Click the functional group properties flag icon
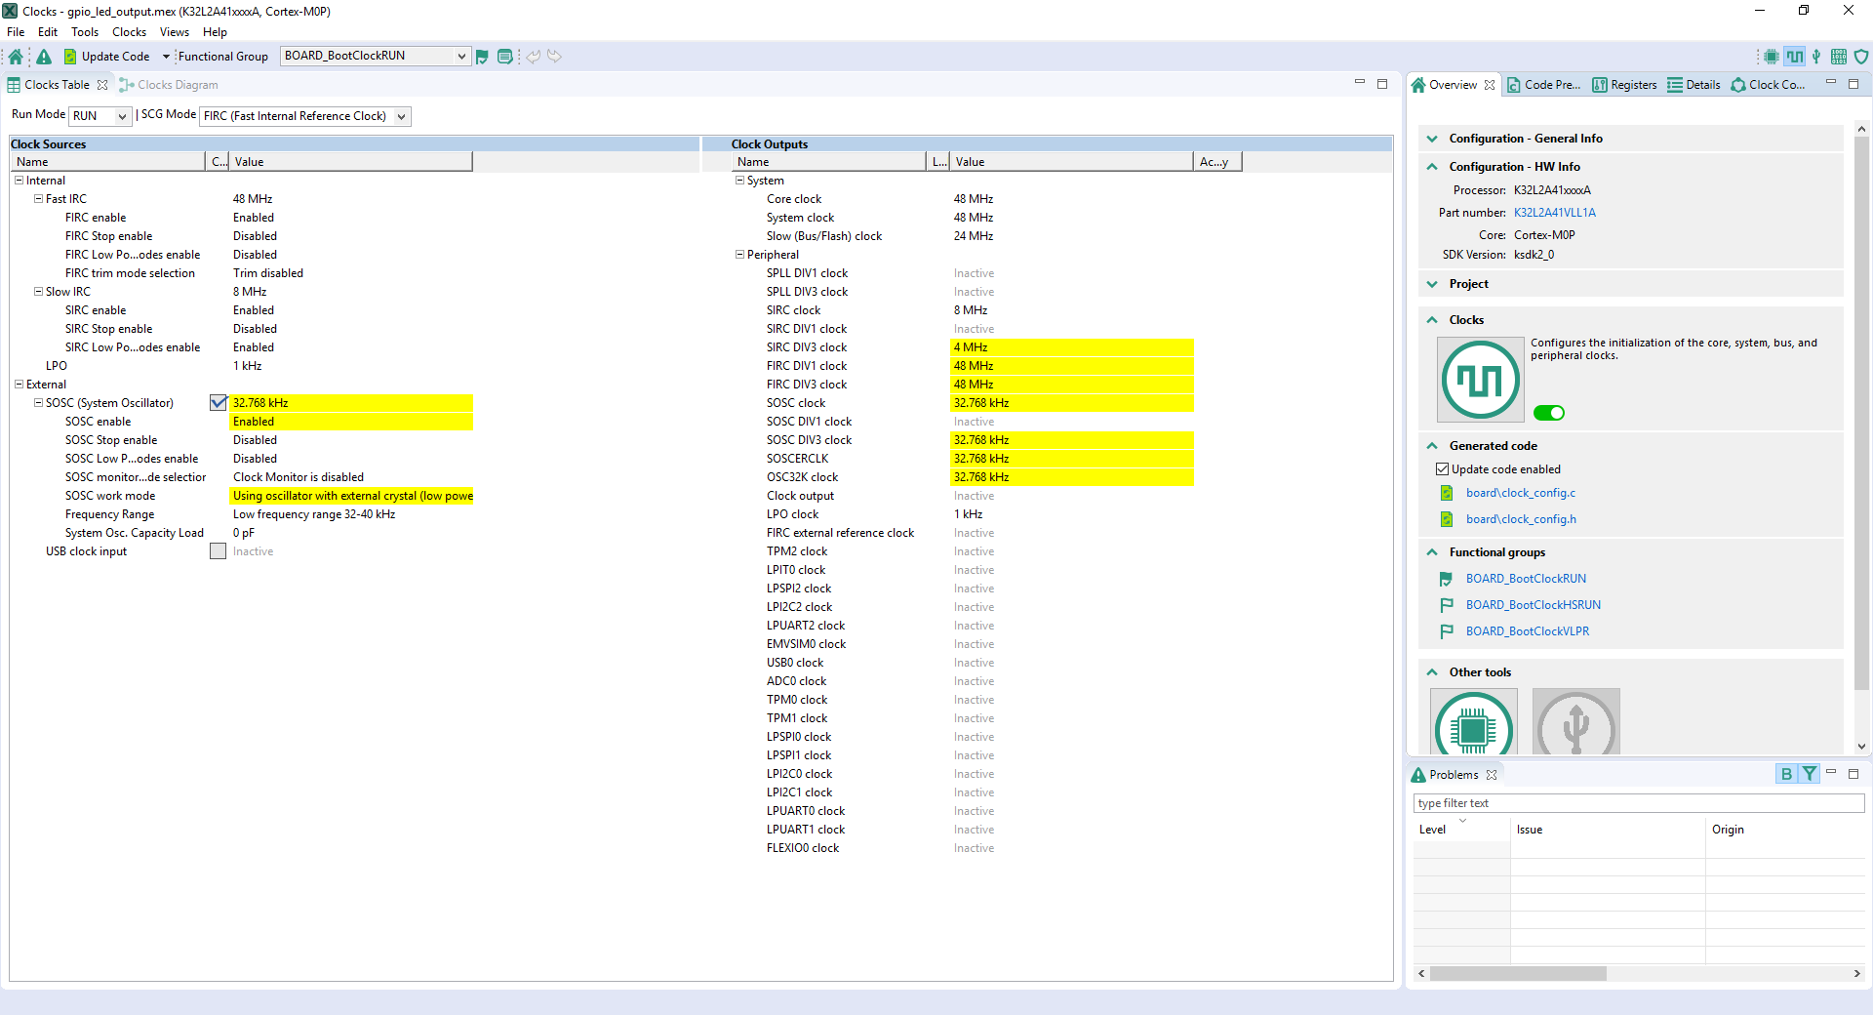The width and height of the screenshot is (1873, 1015). [482, 57]
